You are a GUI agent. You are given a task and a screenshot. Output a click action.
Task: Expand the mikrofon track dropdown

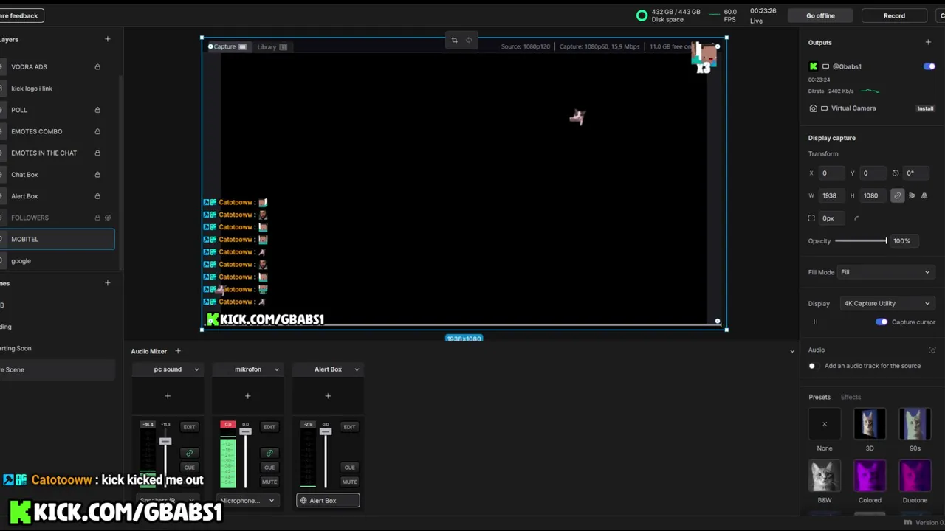click(x=277, y=369)
